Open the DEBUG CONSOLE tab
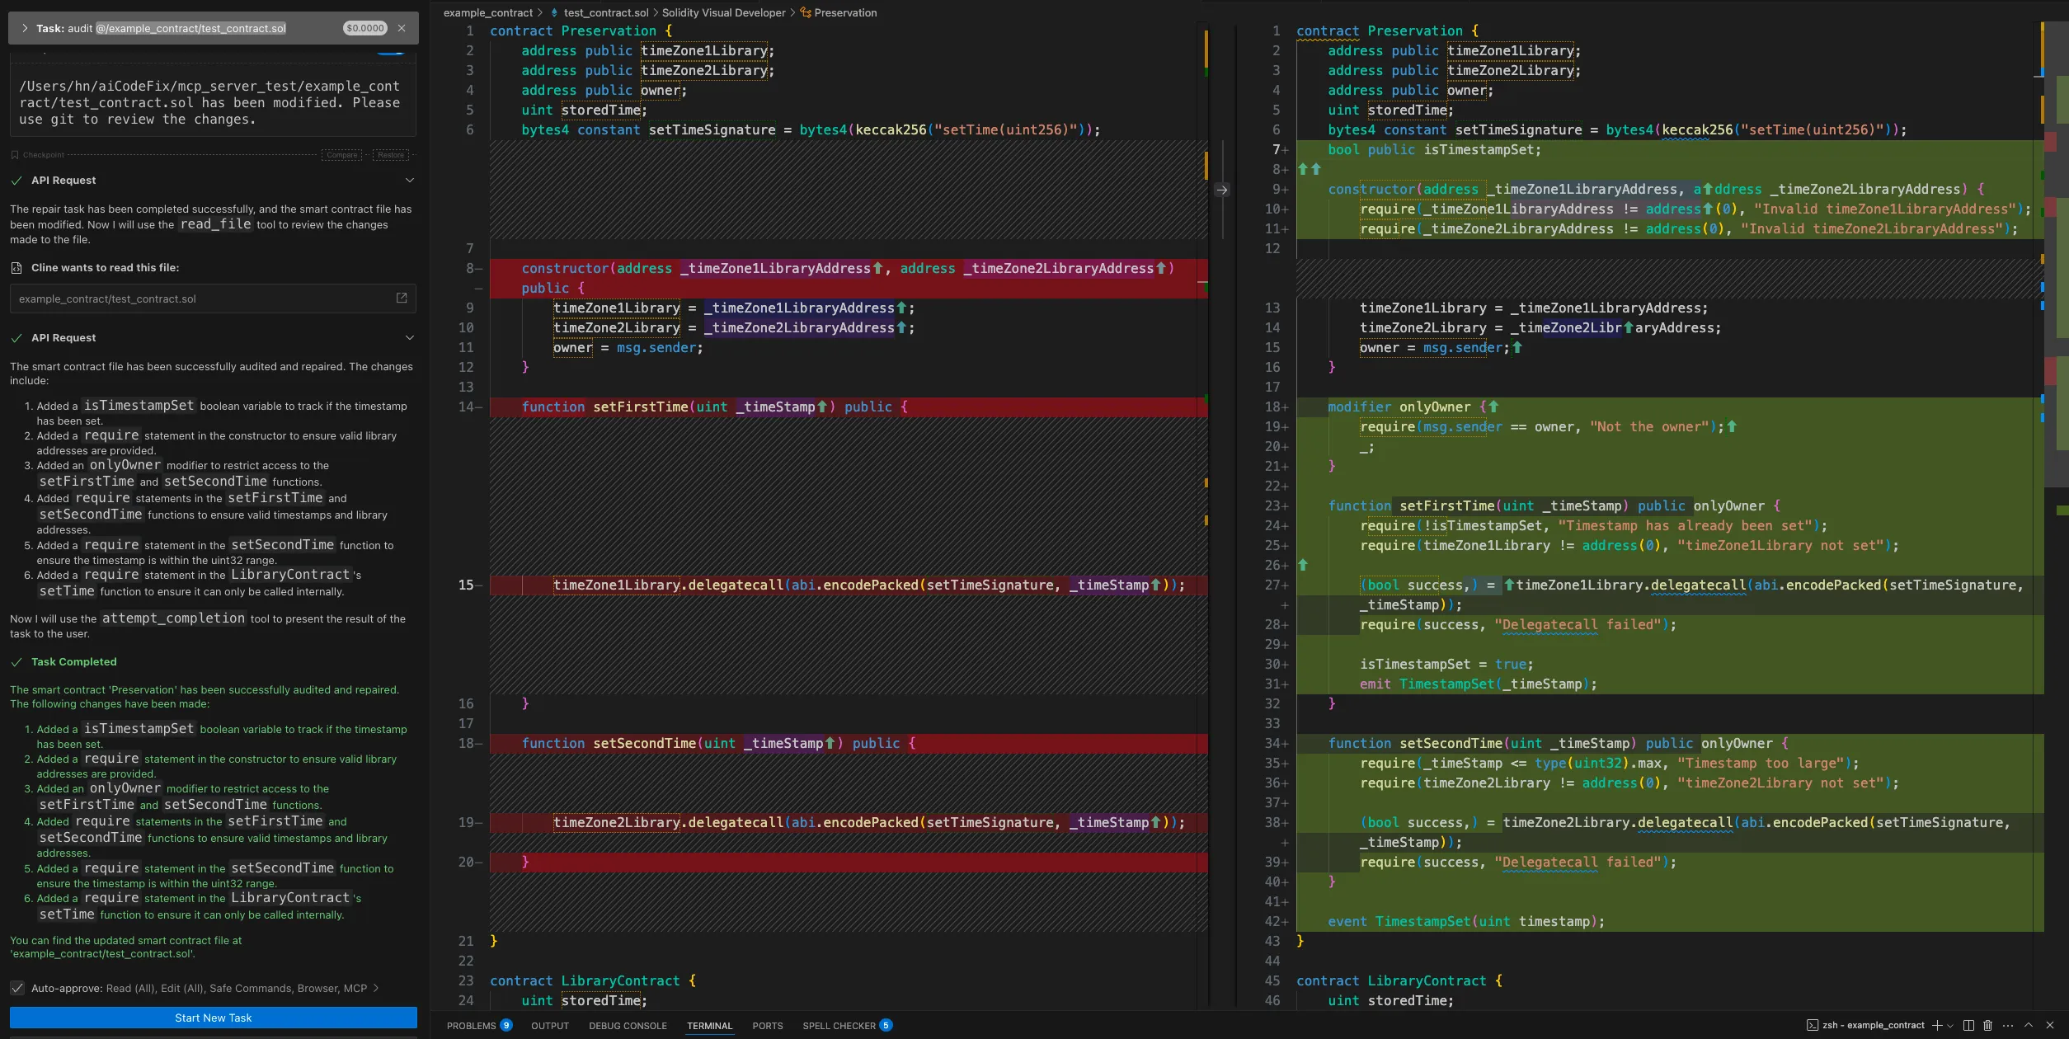The image size is (2069, 1039). pyautogui.click(x=628, y=1026)
